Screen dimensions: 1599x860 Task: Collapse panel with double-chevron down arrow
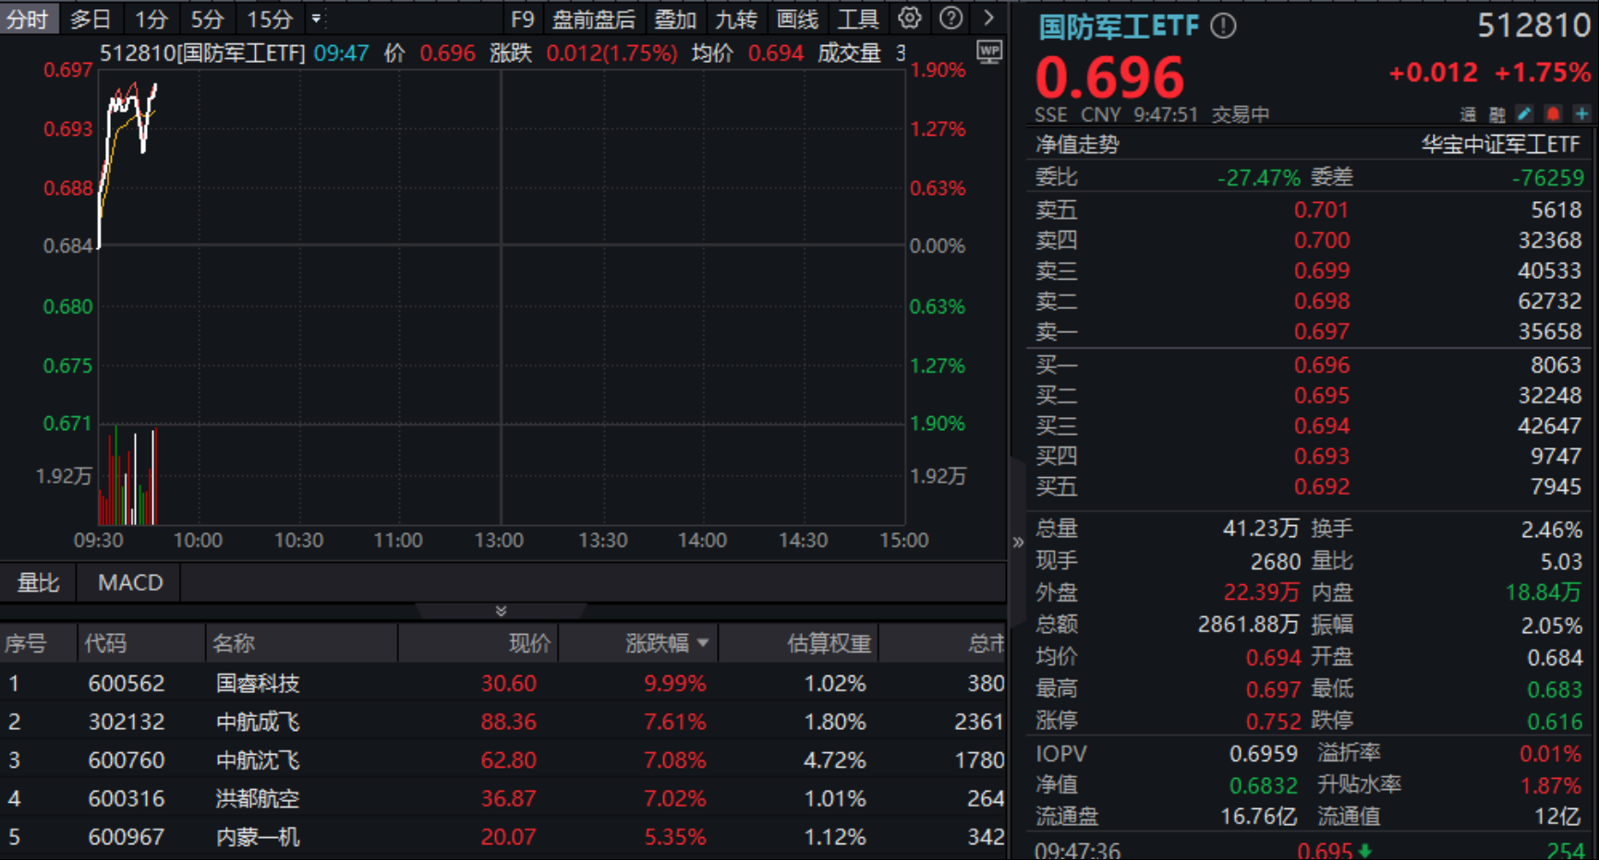click(501, 611)
